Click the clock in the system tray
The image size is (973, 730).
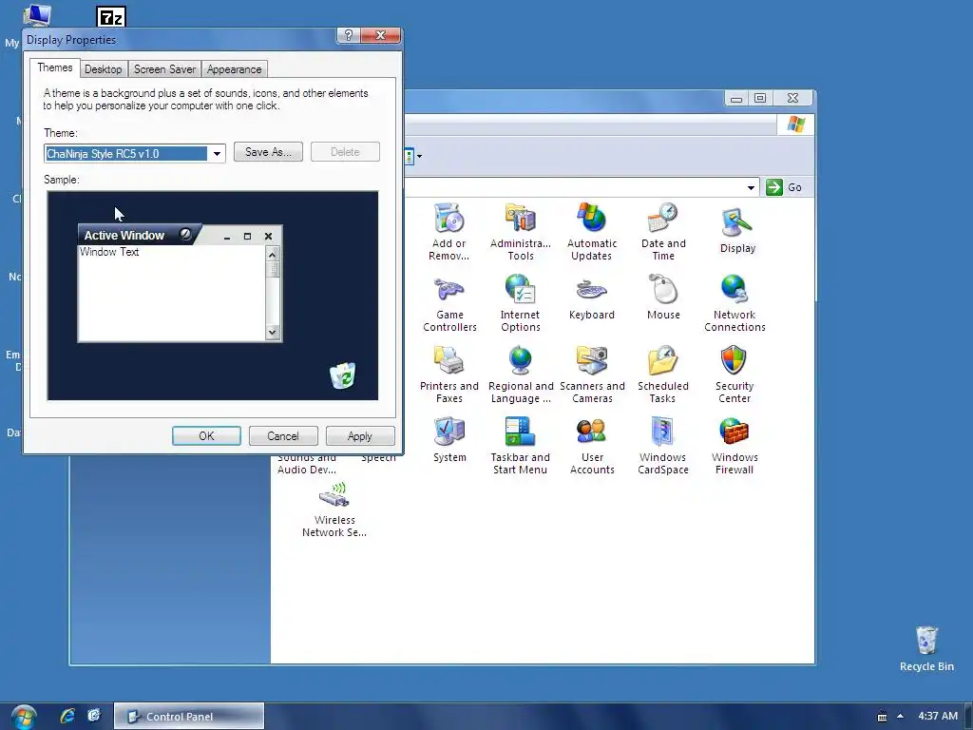point(938,716)
